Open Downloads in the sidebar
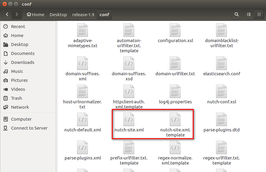Image resolution: width=266 pixels, height=172 pixels. point(22,62)
